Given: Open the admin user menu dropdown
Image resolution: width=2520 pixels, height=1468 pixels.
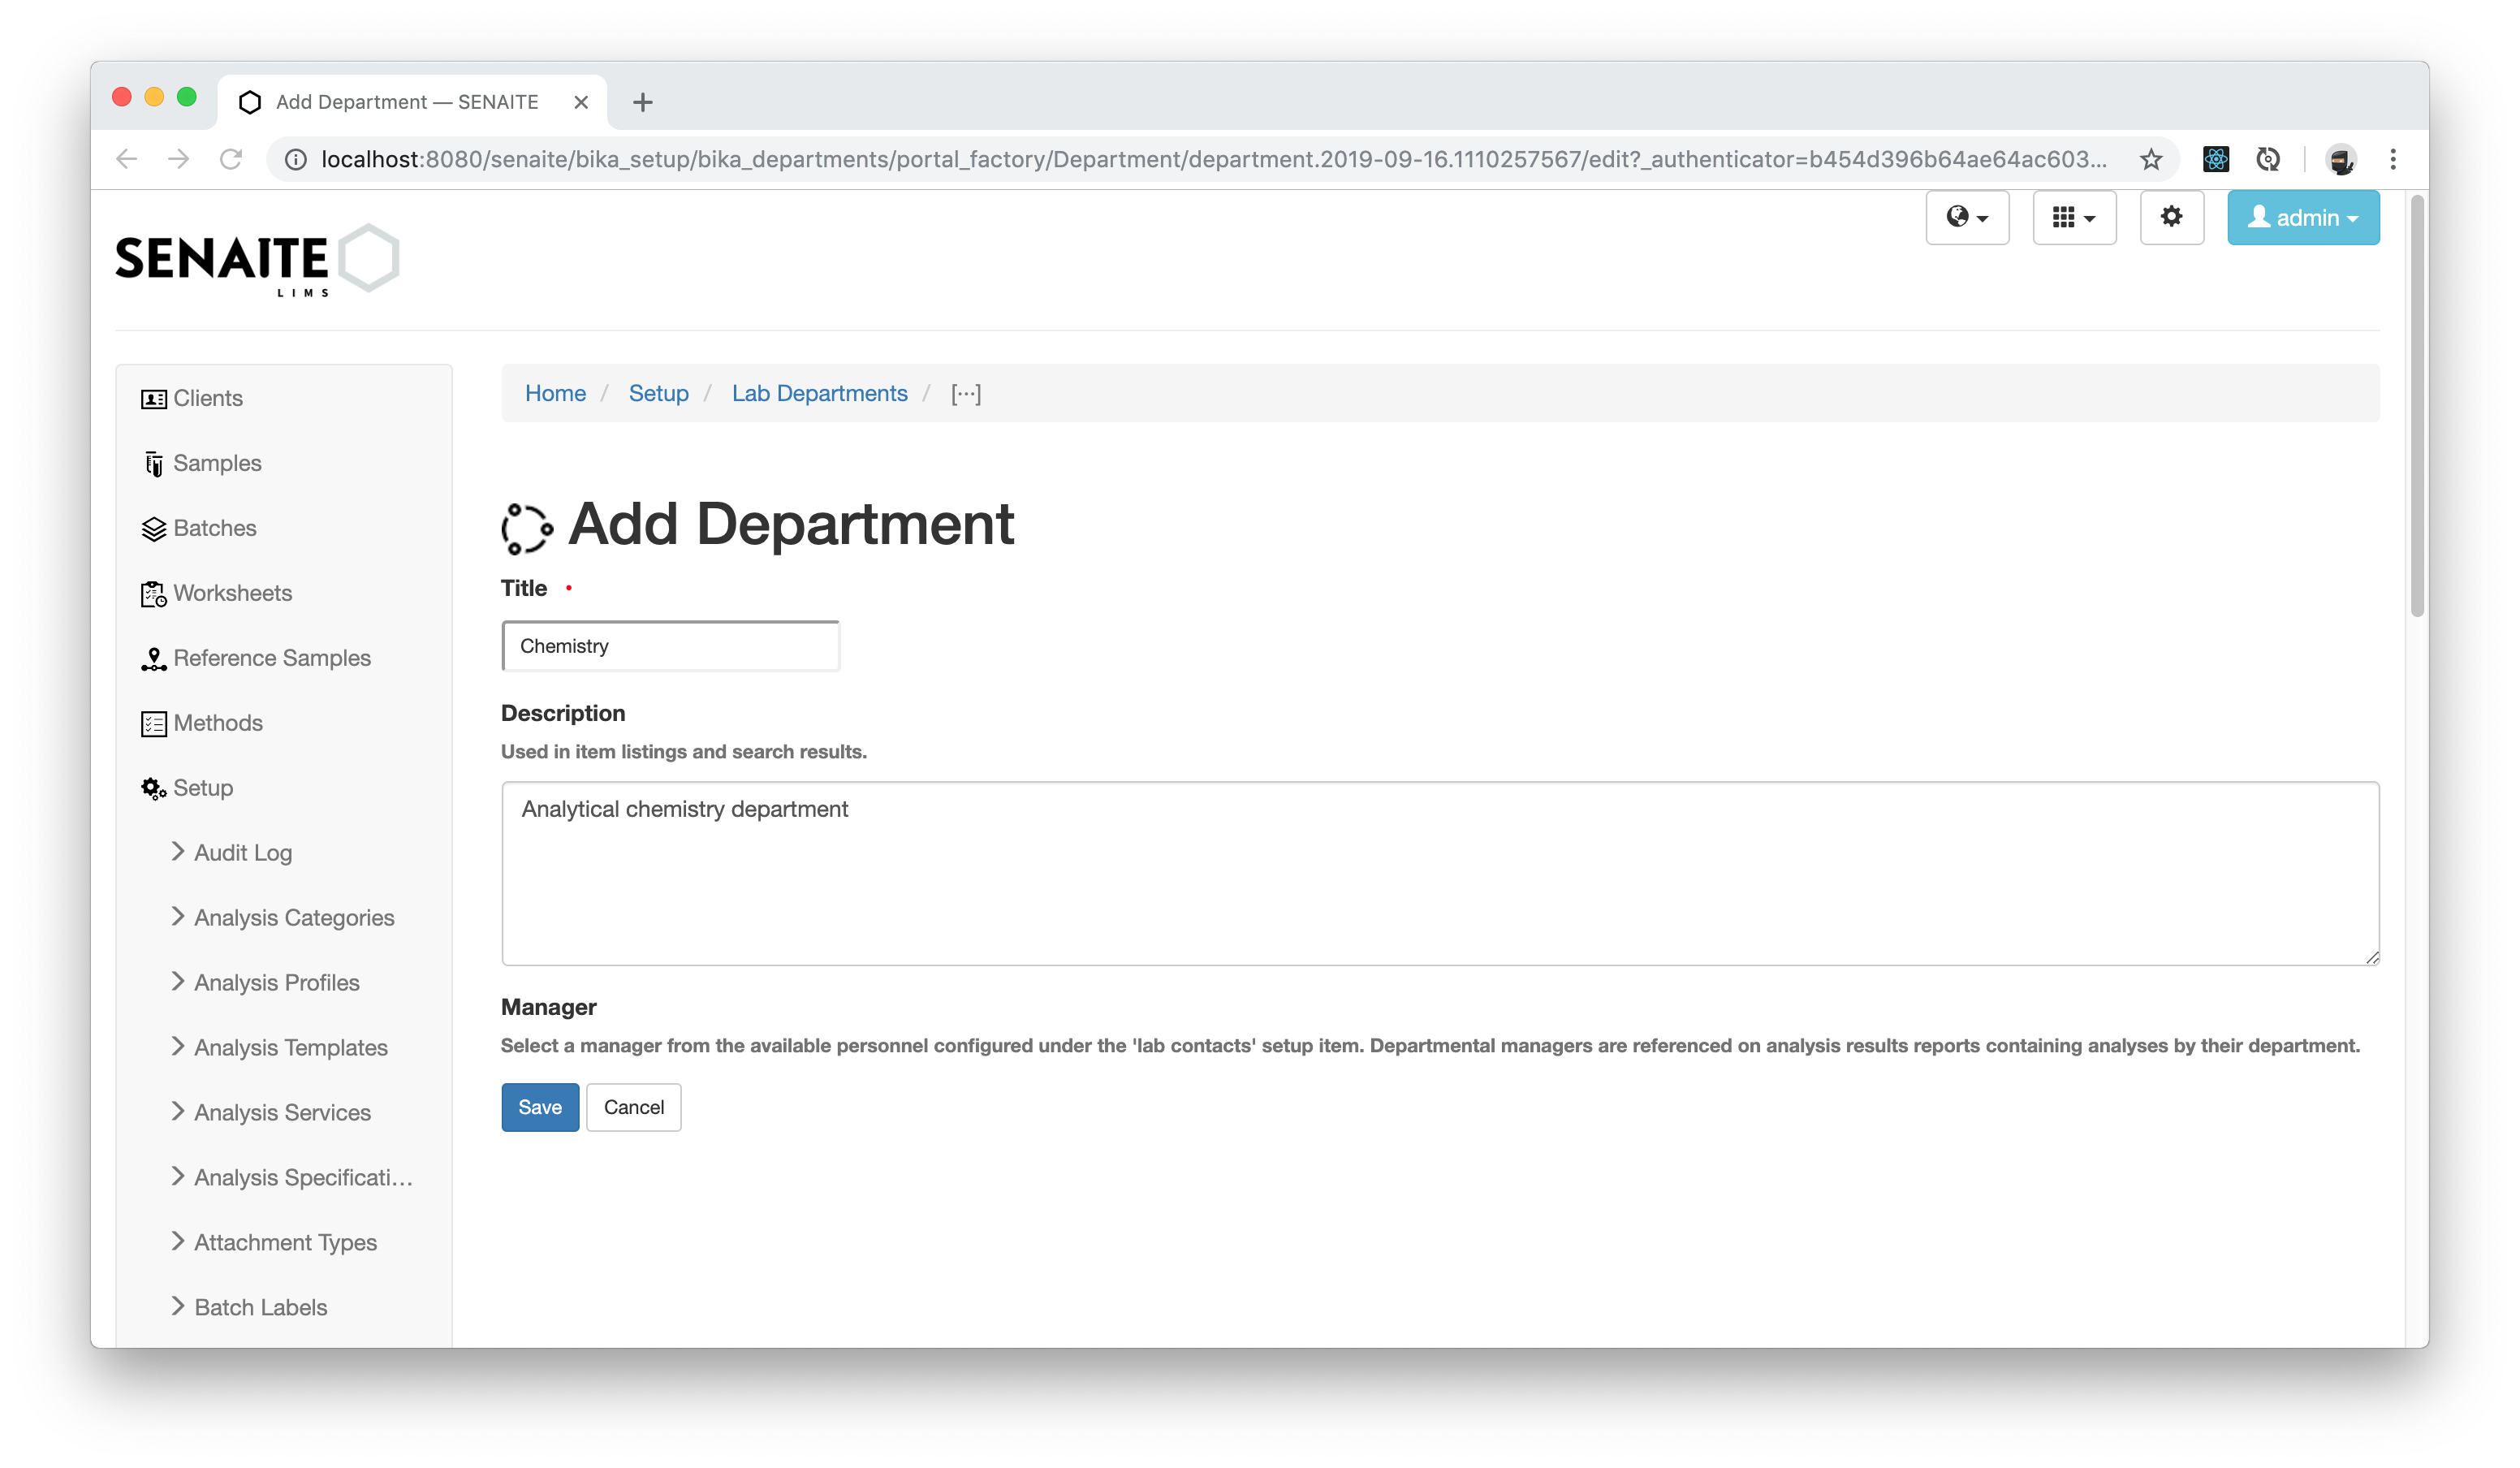Looking at the screenshot, I should tap(2303, 217).
